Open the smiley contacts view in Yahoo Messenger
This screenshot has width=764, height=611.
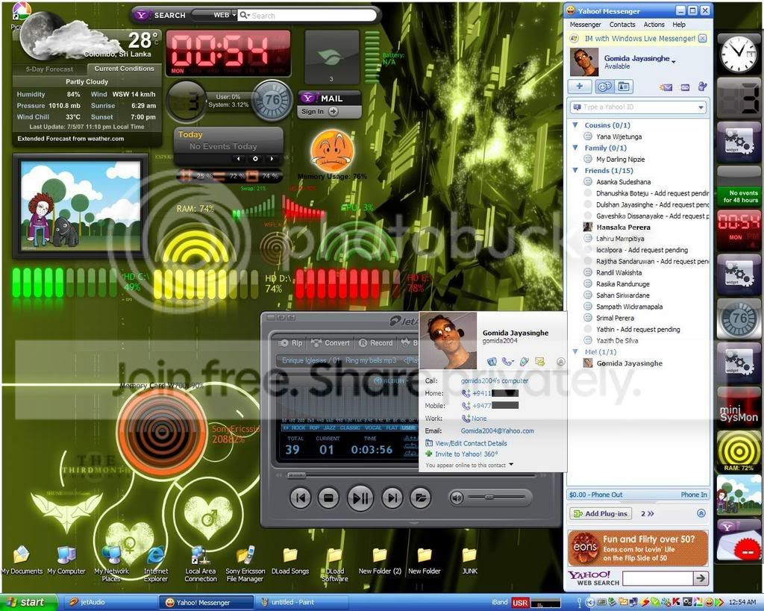(x=603, y=87)
